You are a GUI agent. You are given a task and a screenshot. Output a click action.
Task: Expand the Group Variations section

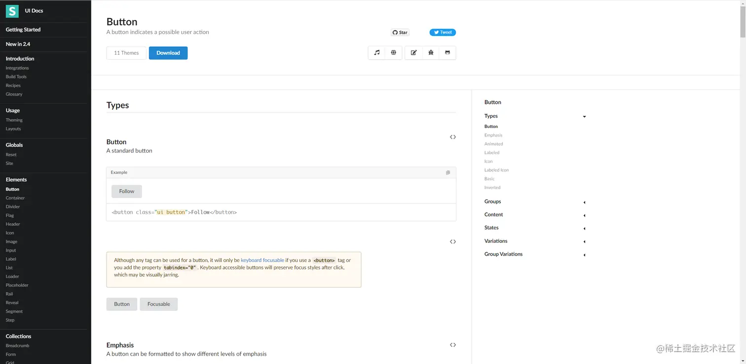(x=584, y=255)
